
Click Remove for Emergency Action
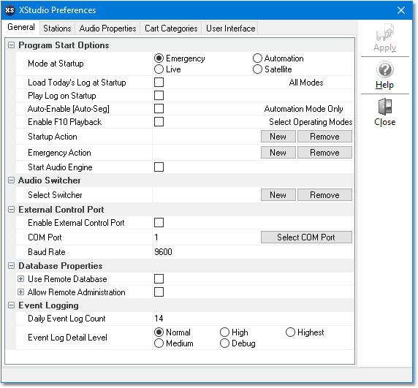click(324, 153)
